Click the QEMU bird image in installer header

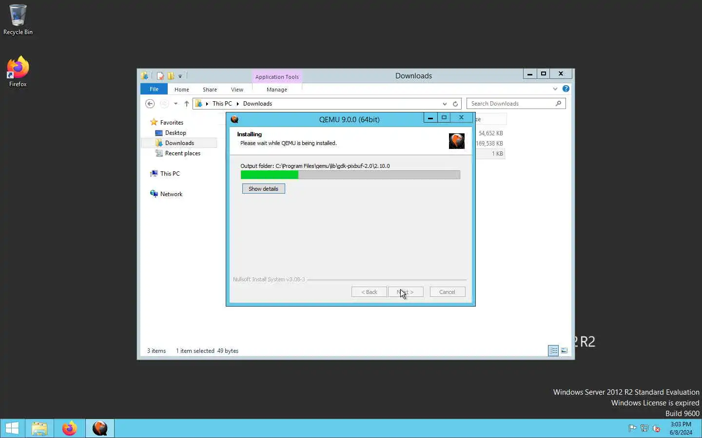coord(456,141)
